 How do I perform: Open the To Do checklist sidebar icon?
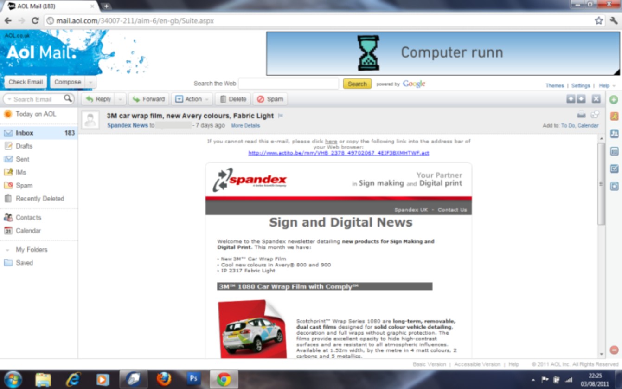pyautogui.click(x=614, y=169)
